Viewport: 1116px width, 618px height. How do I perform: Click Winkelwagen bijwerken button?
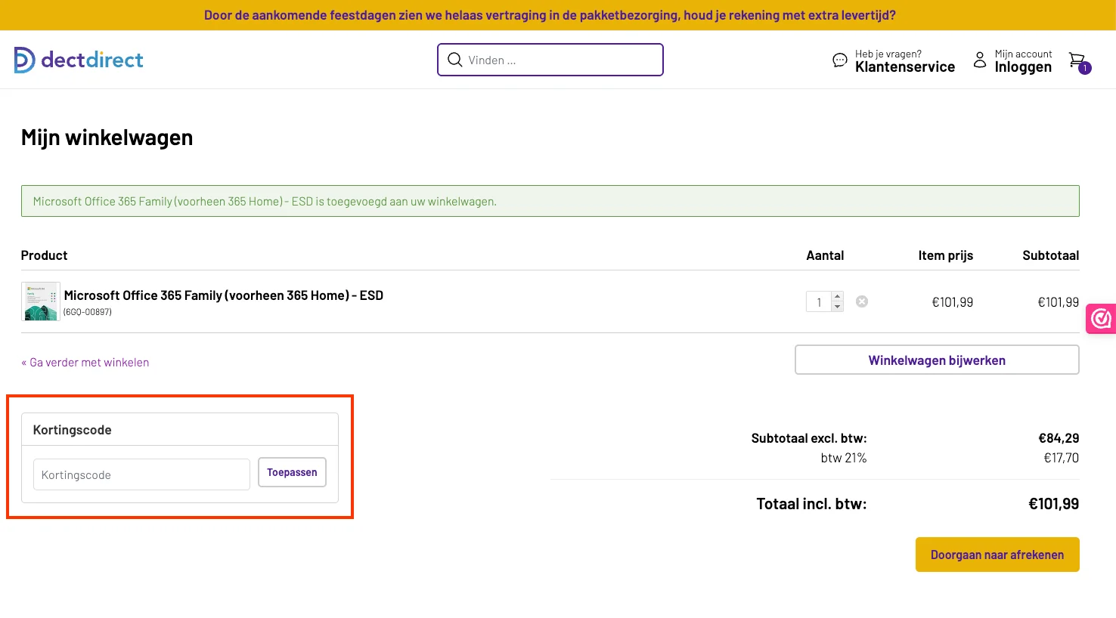click(936, 360)
